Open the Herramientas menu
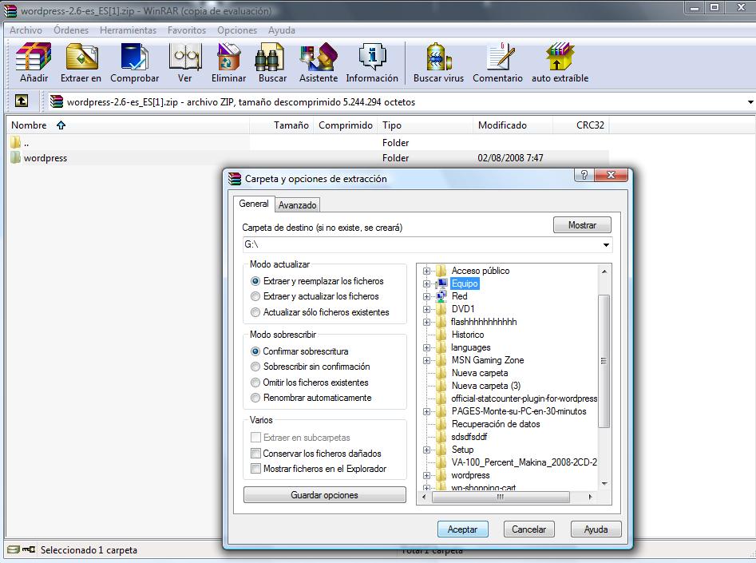 128,30
